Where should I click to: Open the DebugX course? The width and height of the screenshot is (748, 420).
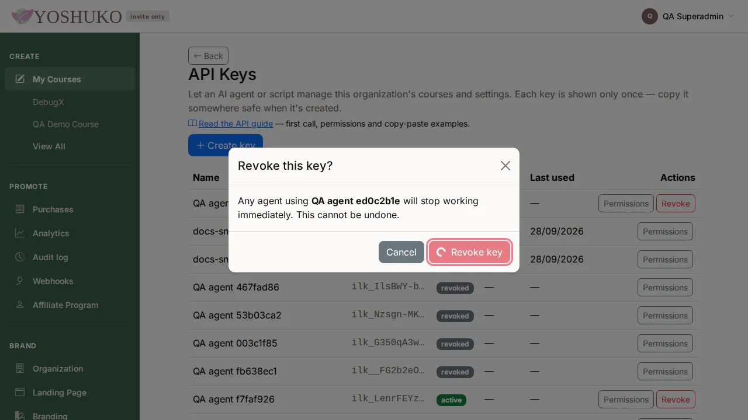[x=49, y=102]
